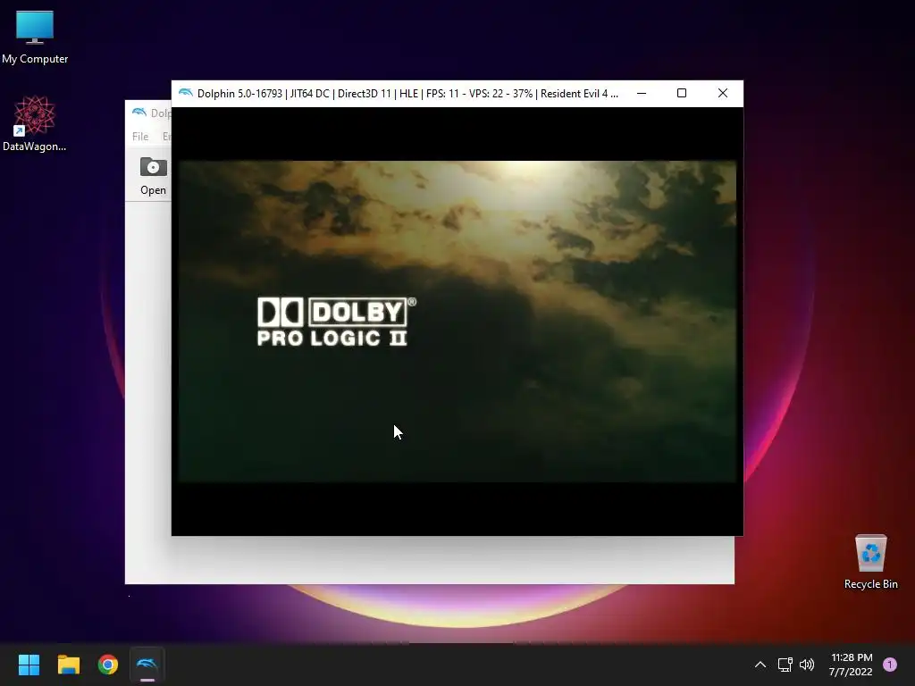This screenshot has width=915, height=686.
Task: Select the Dolphin emulator taskbar icon
Action: click(x=147, y=665)
